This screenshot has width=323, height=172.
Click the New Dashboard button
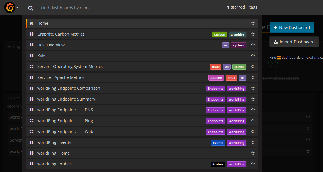tap(292, 28)
